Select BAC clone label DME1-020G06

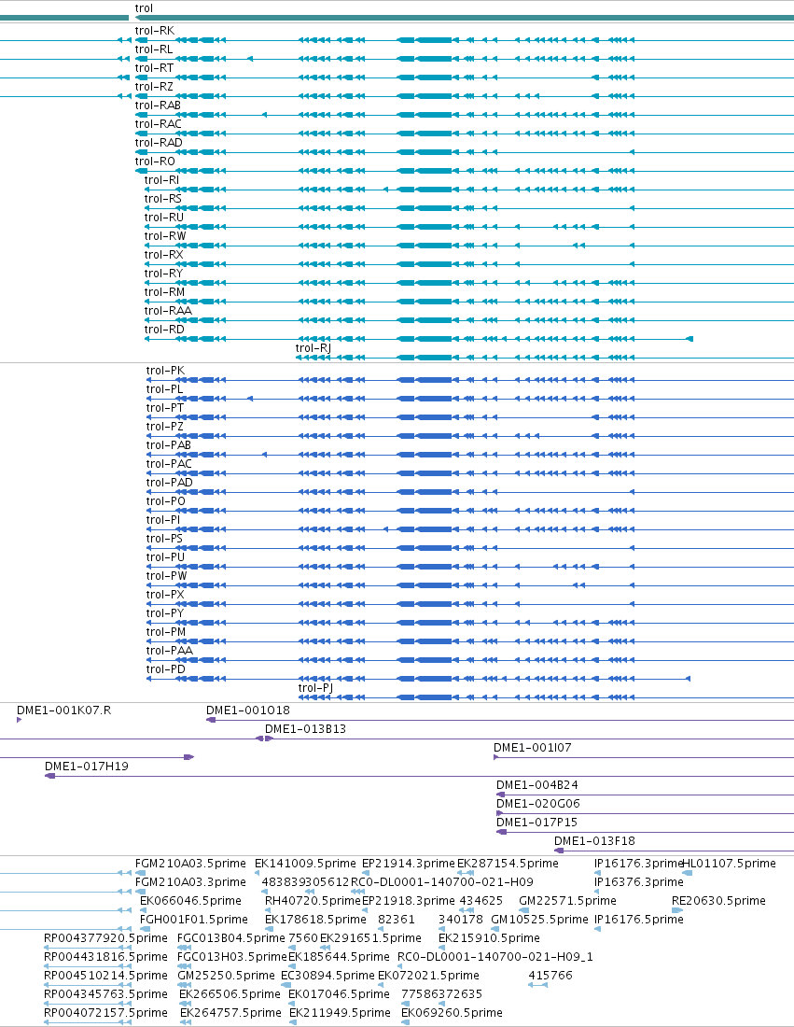[x=538, y=804]
